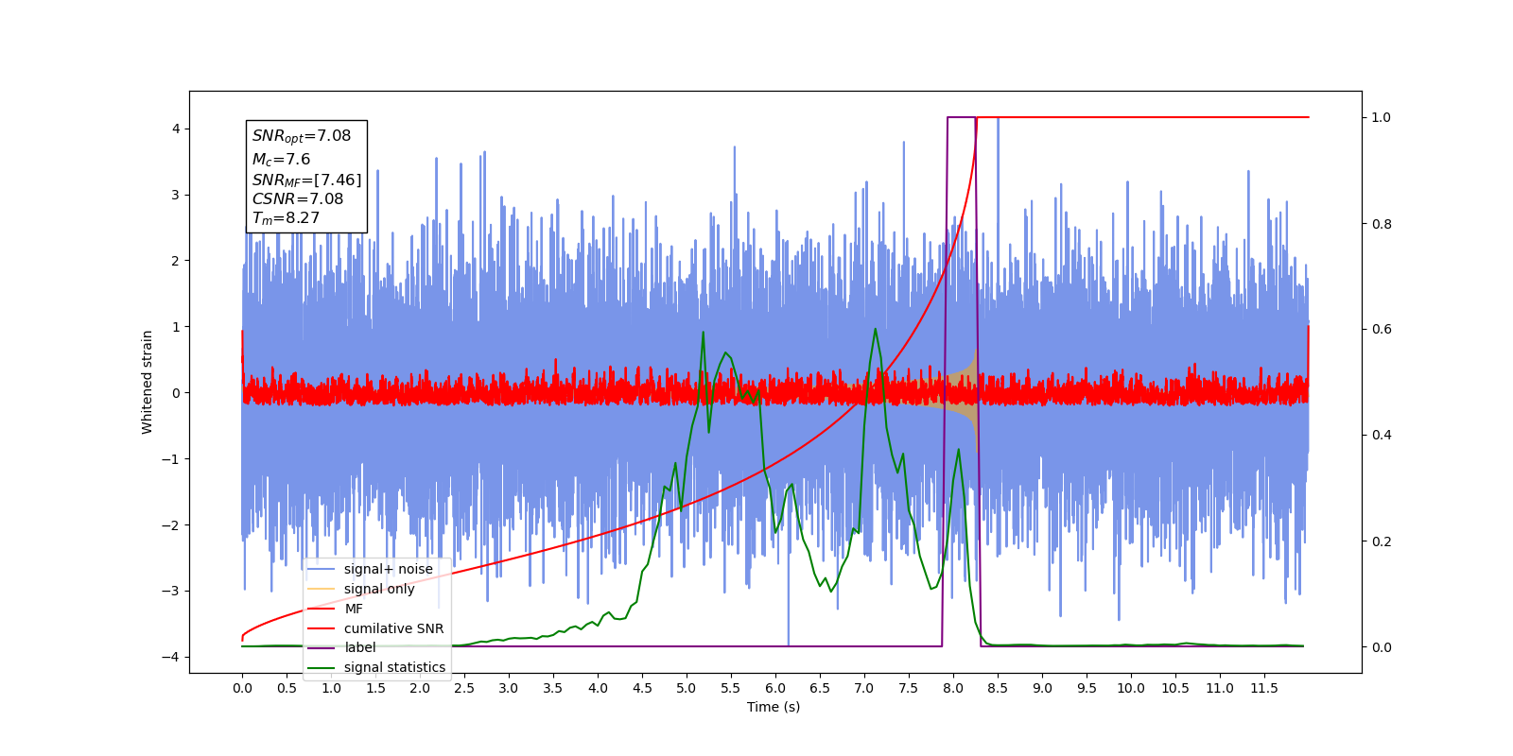The image size is (1513, 756).
Task: Click the 4 tick on left strain axis
Action: pyautogui.click(x=176, y=129)
